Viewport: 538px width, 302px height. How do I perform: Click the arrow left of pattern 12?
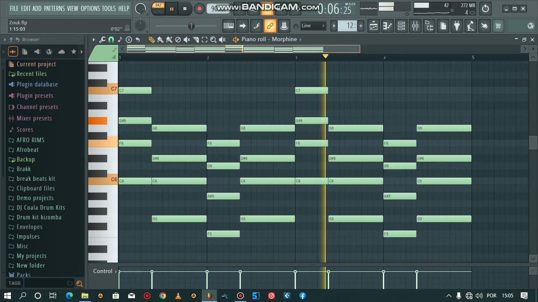pyautogui.click(x=334, y=26)
